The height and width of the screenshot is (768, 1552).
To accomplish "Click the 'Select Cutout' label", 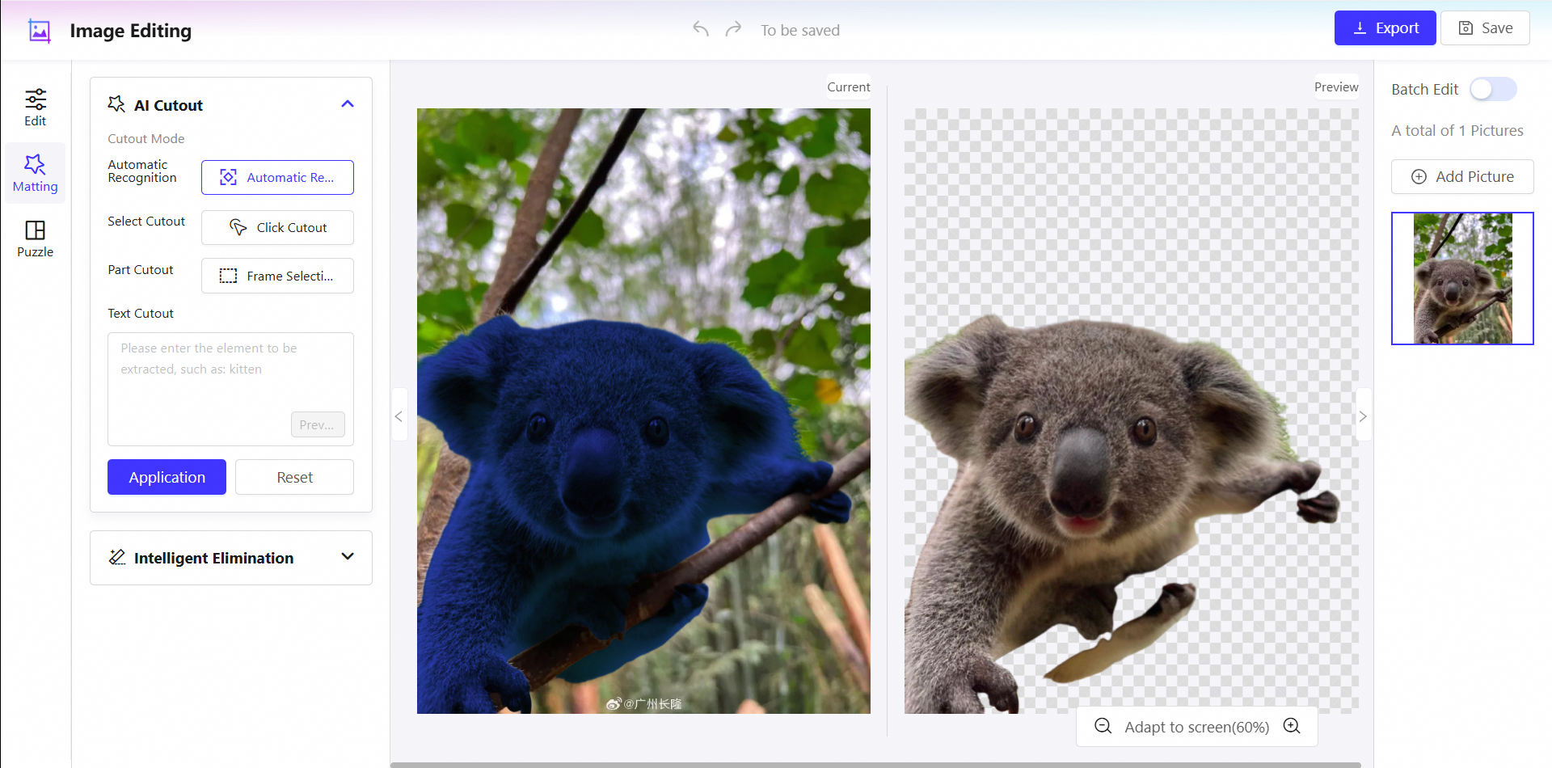I will 146,222.
